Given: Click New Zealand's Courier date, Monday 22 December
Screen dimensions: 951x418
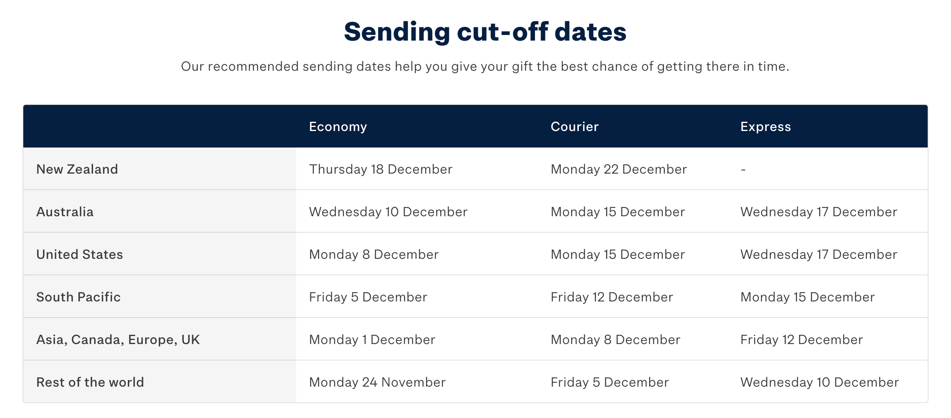Looking at the screenshot, I should coord(619,169).
